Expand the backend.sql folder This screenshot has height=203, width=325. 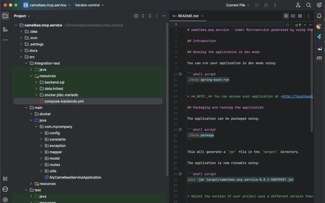pos(36,82)
